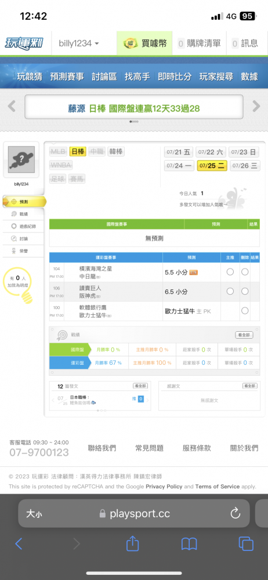
Task: Reload the page with refresh icon
Action: coord(236,513)
